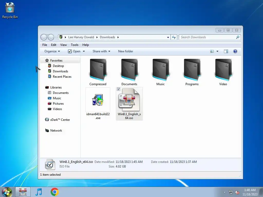Click the Favorites star icon
Screen dimensions: 263x197
tap(47, 61)
